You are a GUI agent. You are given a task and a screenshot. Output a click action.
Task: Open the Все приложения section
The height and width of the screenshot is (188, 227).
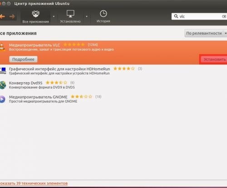coord(35,17)
